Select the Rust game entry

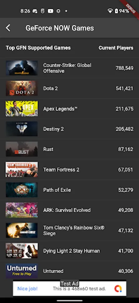[x=69, y=149]
